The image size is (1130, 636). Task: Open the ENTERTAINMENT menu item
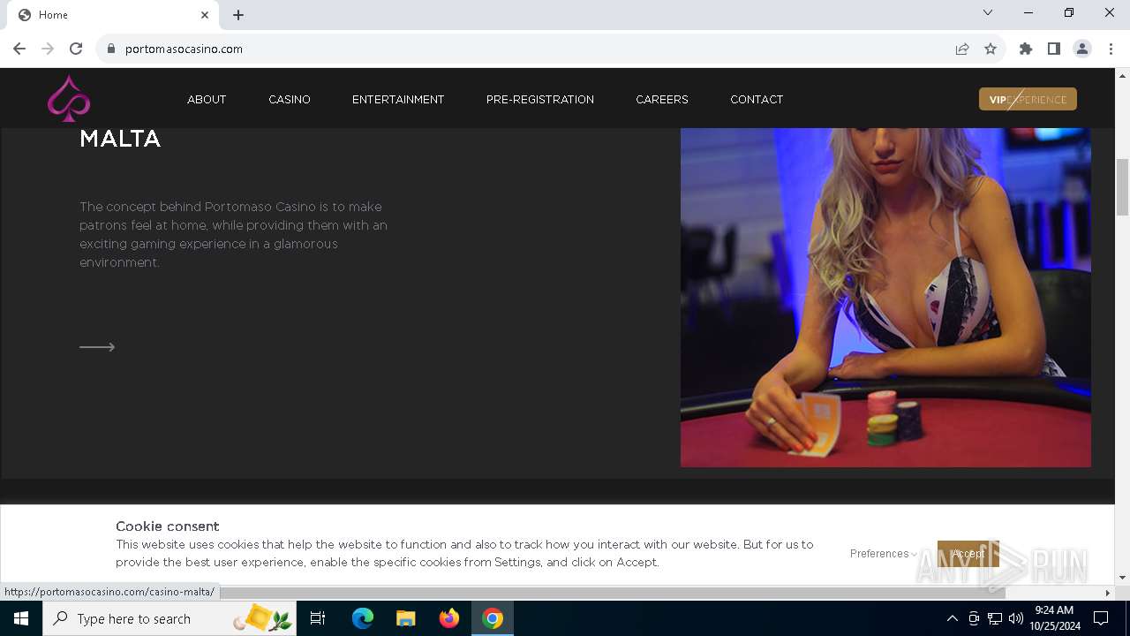398,99
